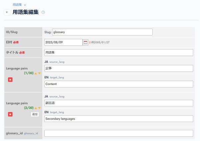Click the (2/30) counter text
Viewport: 200px width, 141px height.
click(x=29, y=108)
